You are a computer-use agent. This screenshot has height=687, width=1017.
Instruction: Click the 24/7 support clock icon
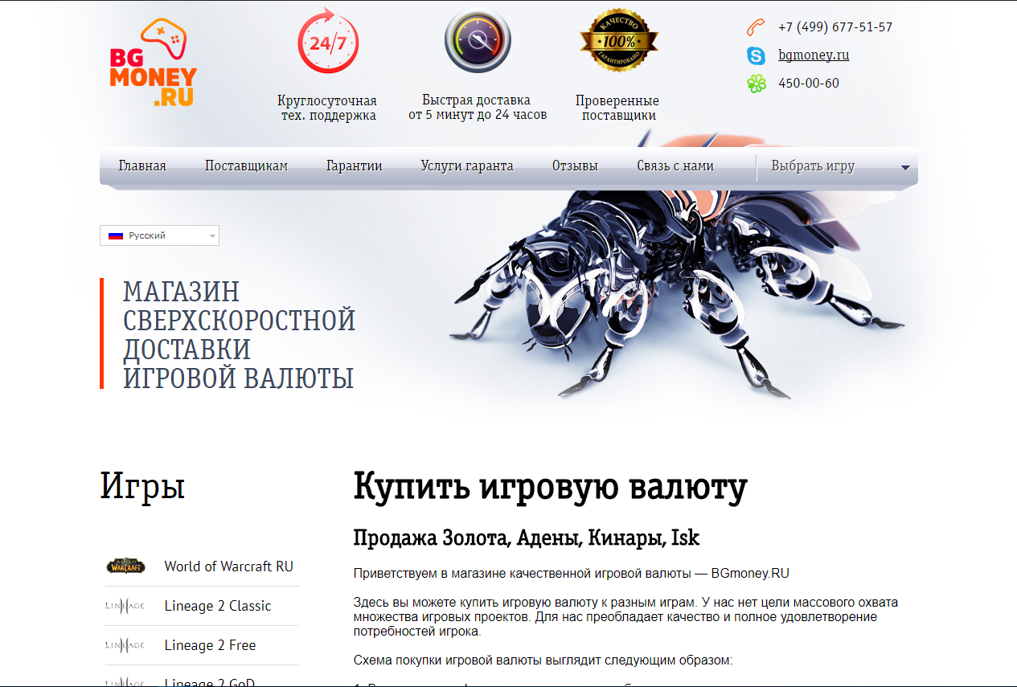click(x=327, y=41)
